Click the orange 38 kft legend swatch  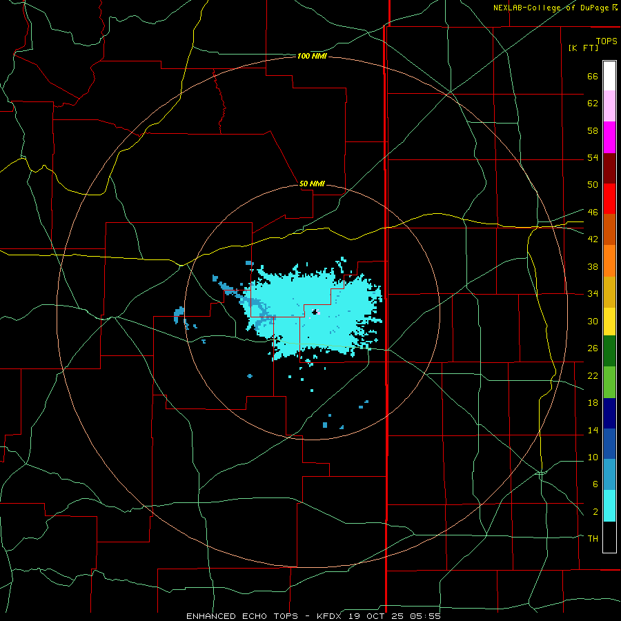coord(609,261)
